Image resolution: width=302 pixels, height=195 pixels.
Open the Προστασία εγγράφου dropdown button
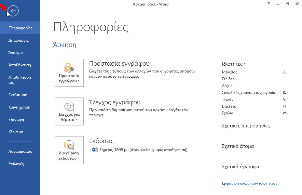(69, 73)
